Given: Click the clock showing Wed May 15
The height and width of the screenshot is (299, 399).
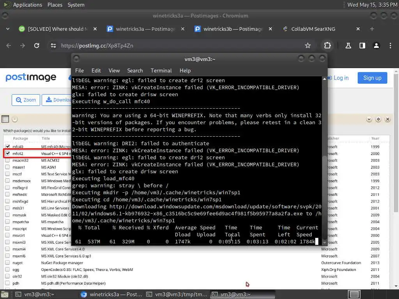Looking at the screenshot, I should point(372,5).
